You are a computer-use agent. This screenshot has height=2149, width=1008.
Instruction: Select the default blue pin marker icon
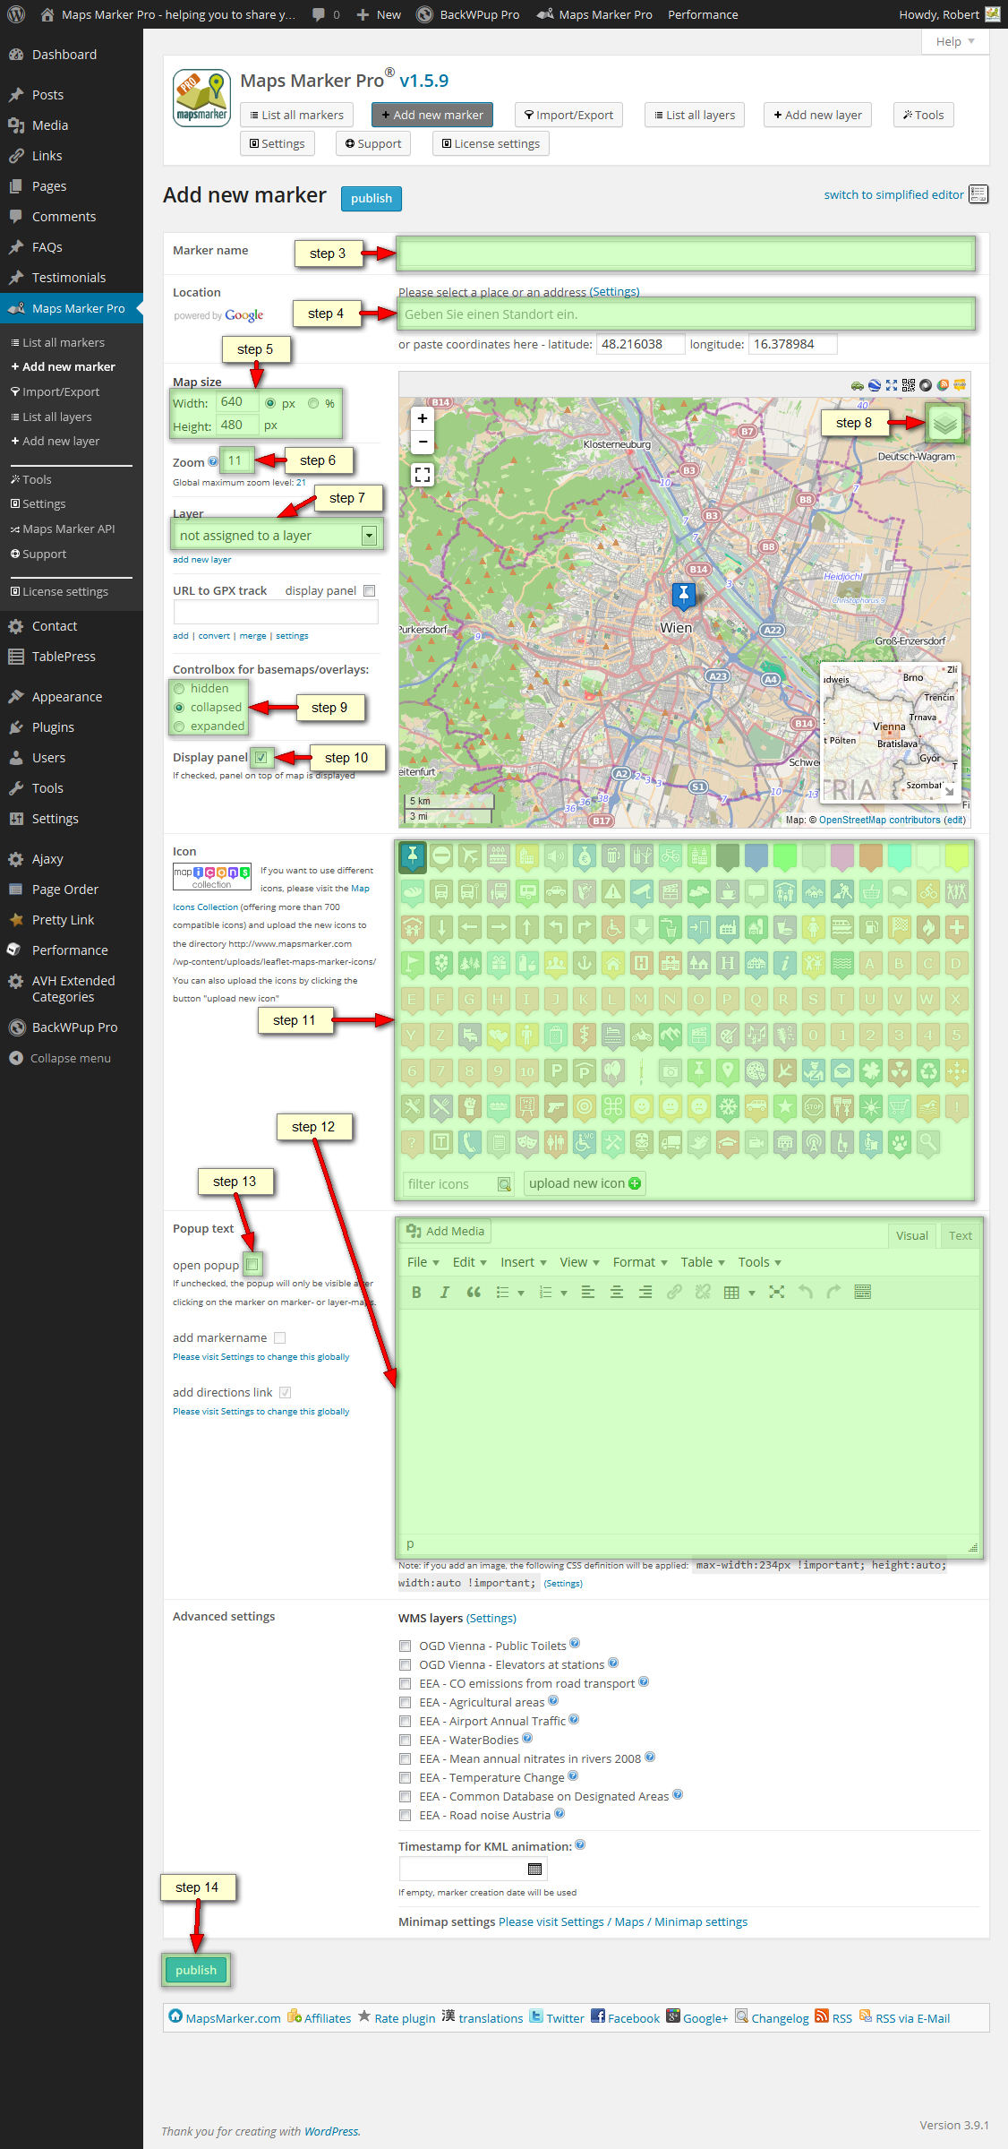pyautogui.click(x=413, y=856)
